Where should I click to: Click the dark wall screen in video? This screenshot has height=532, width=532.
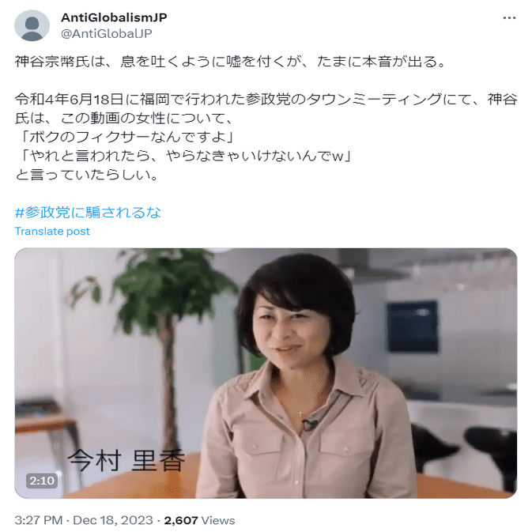tap(412, 326)
